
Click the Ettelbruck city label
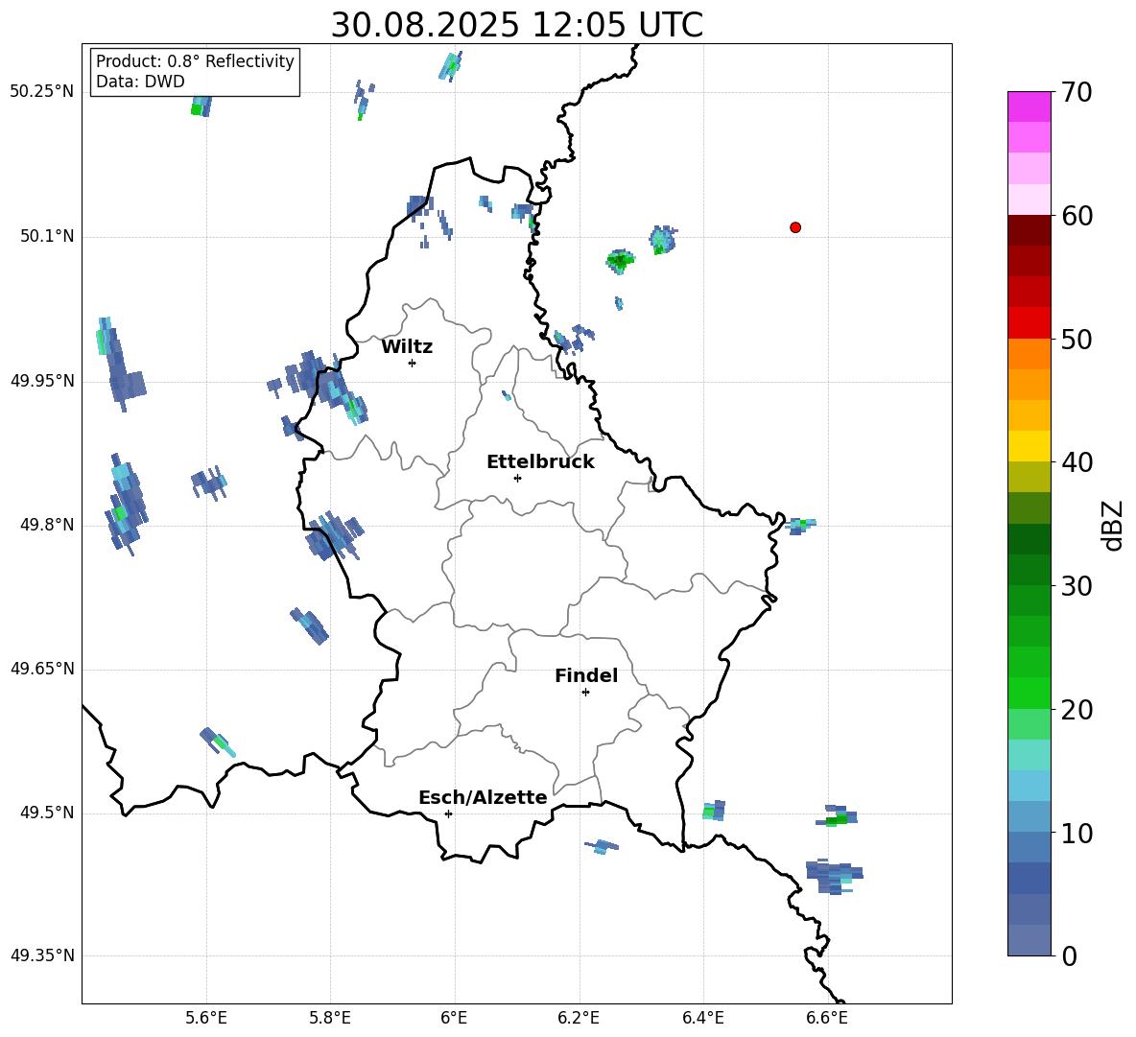click(x=540, y=462)
